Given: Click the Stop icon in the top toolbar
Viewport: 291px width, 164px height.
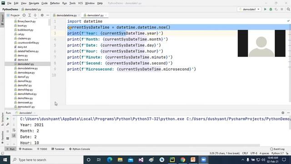Looking at the screenshot, I should coord(282,9).
